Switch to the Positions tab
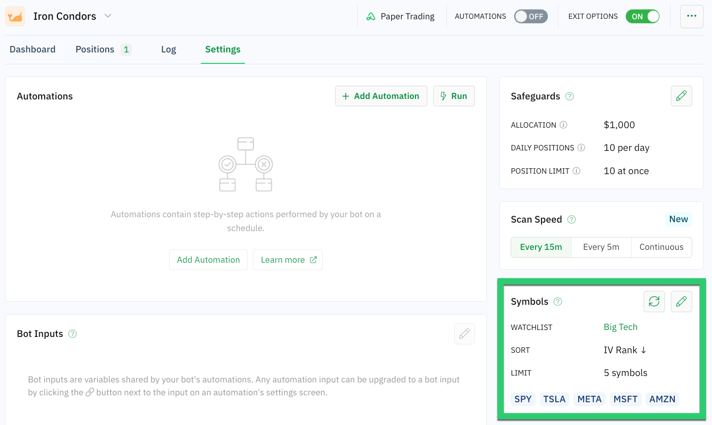Viewport: 712px width, 425px height. point(95,49)
